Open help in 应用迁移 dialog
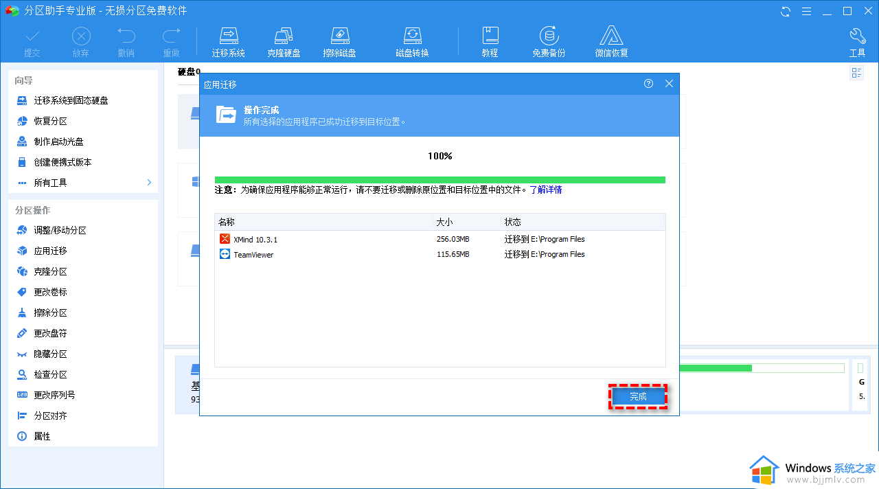This screenshot has width=879, height=489. (x=649, y=84)
